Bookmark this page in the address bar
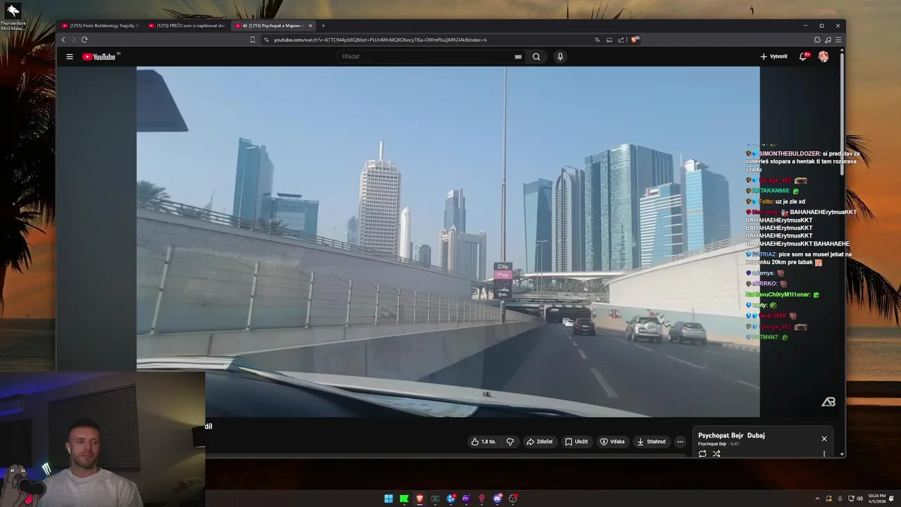901x507 pixels. click(x=253, y=39)
